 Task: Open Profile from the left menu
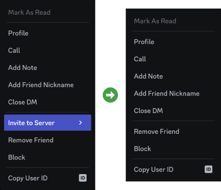[48, 33]
